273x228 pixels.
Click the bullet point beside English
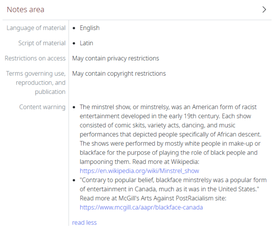74,28
